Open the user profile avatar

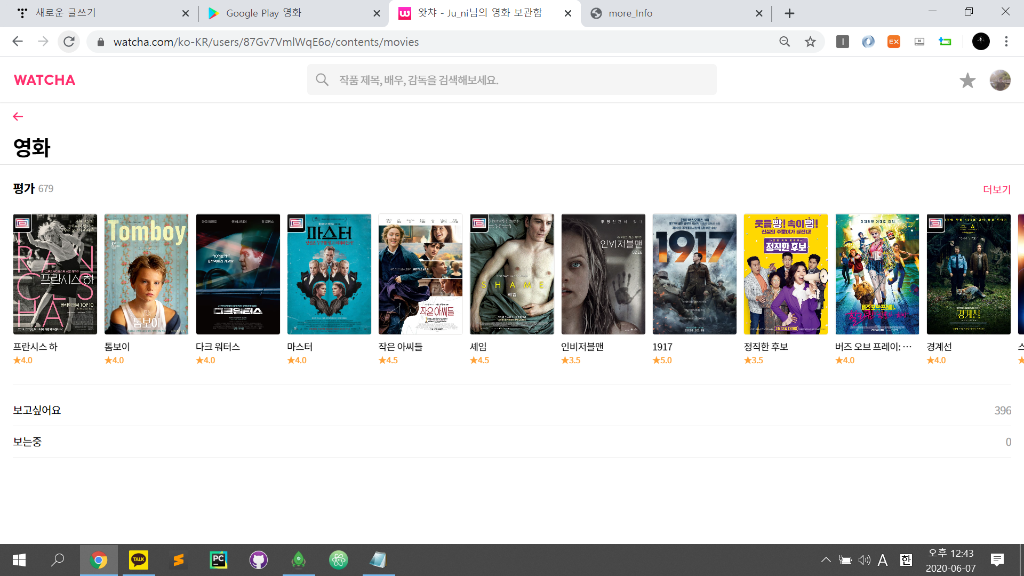[x=999, y=81]
